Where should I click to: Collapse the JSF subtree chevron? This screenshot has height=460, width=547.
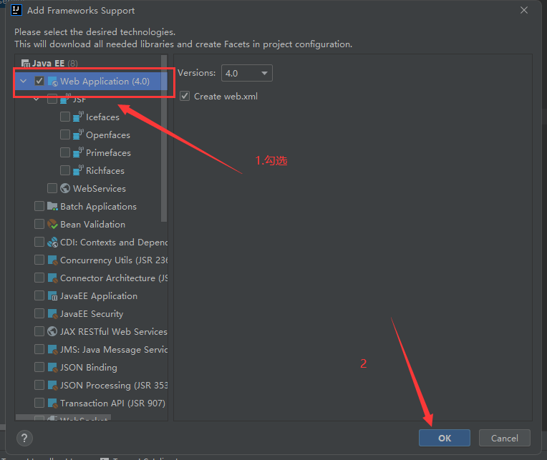coord(37,99)
